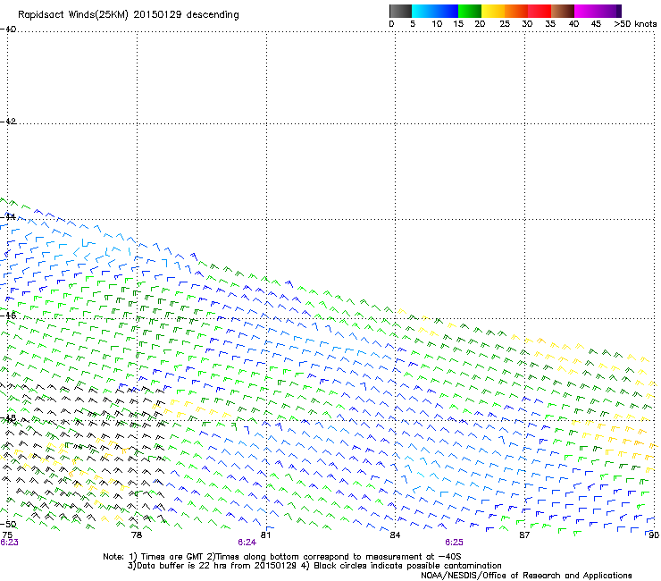Click the note line 'Data buffer is 22 hrs'
This screenshot has width=661, height=581.
tap(314, 566)
